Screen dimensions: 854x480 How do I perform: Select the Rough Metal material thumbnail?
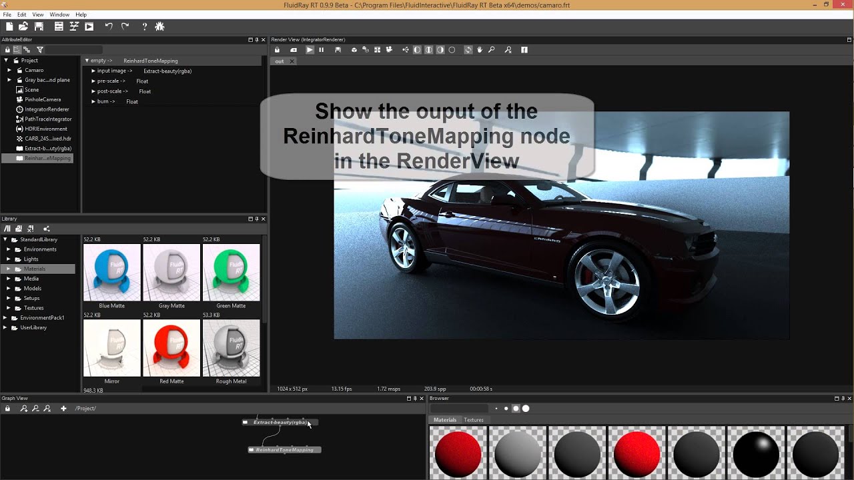tap(231, 347)
